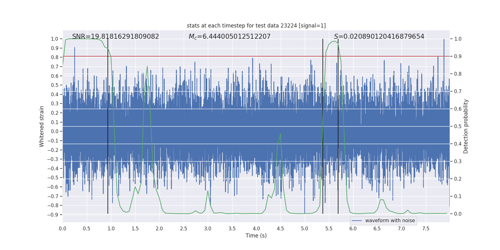500x250 pixels.
Task: Click time axis tick label 6.0
Action: click(x=353, y=228)
